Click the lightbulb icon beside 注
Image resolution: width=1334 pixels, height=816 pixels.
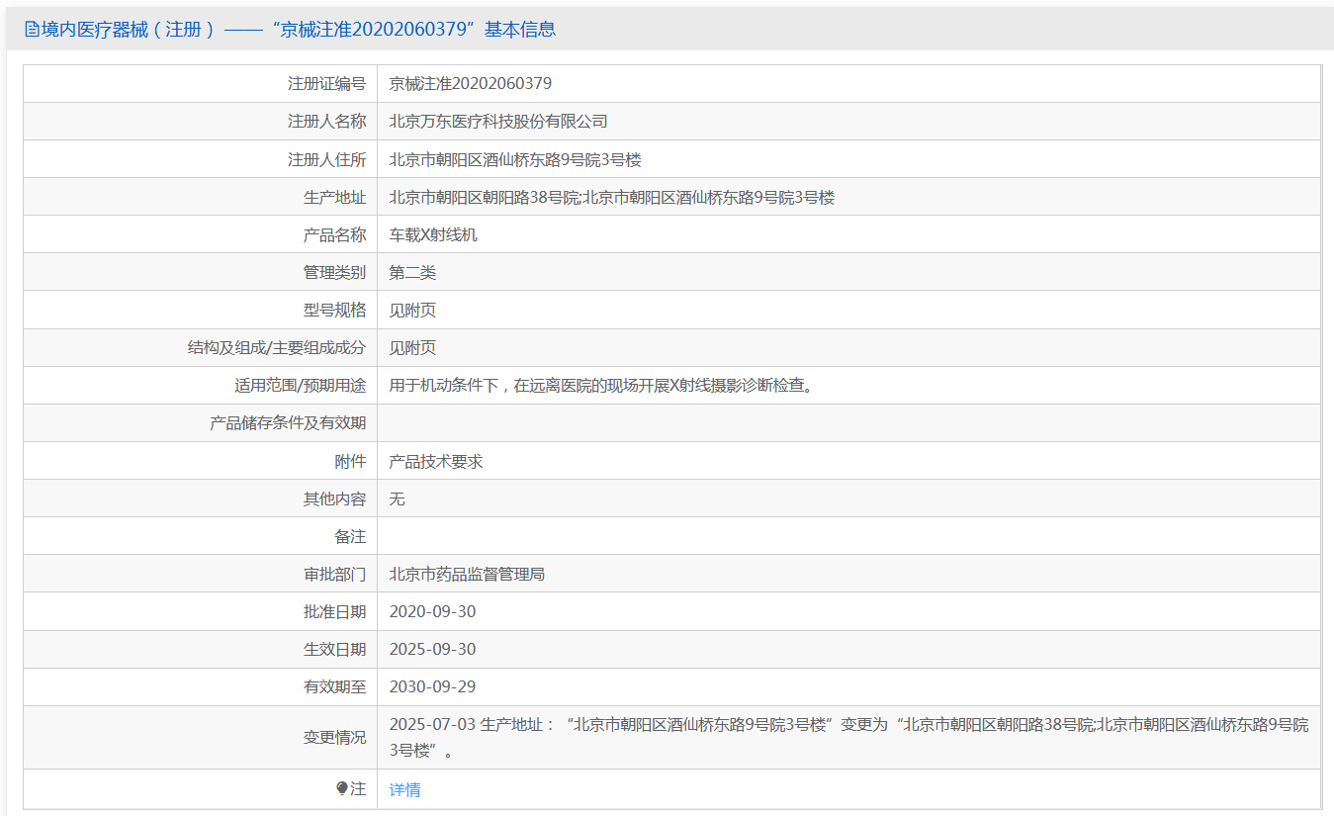(342, 788)
